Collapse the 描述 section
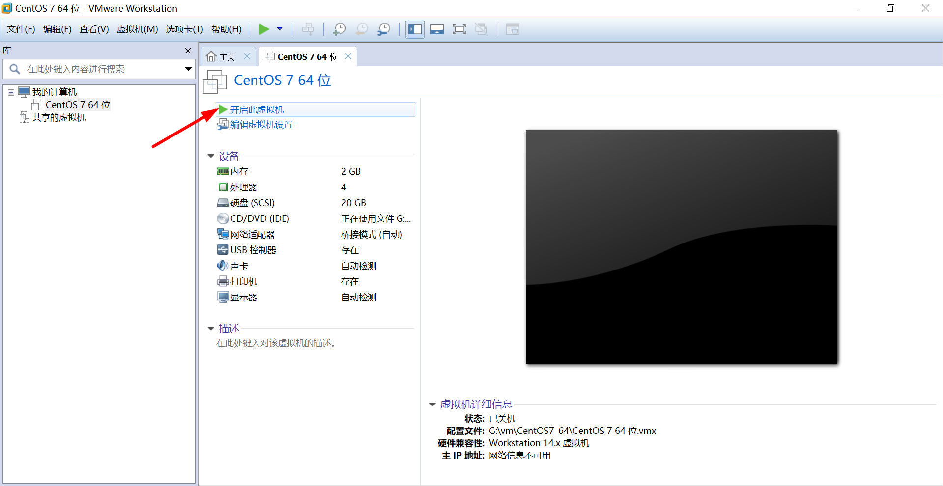Viewport: 943px width, 486px height. (x=211, y=328)
